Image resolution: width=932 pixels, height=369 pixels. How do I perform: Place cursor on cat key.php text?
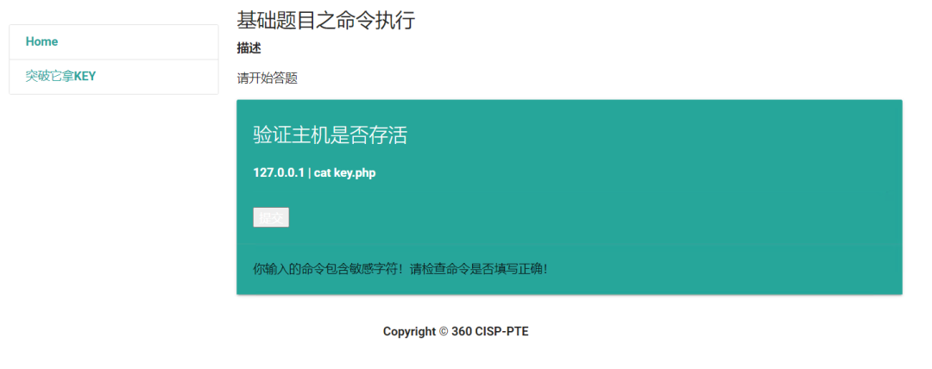click(344, 173)
